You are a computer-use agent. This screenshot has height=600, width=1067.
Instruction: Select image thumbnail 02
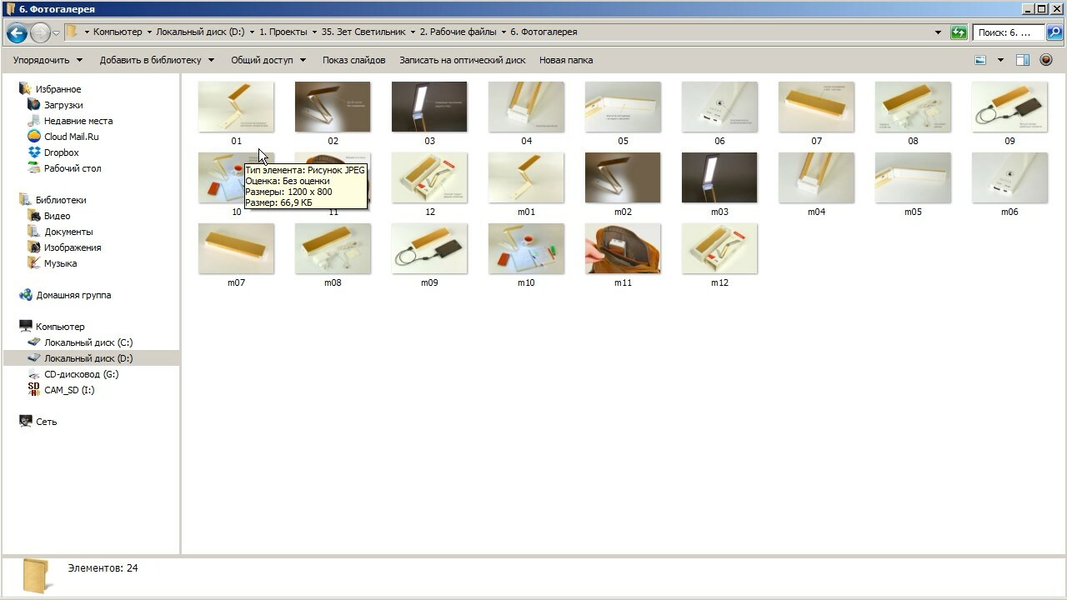[x=333, y=107]
